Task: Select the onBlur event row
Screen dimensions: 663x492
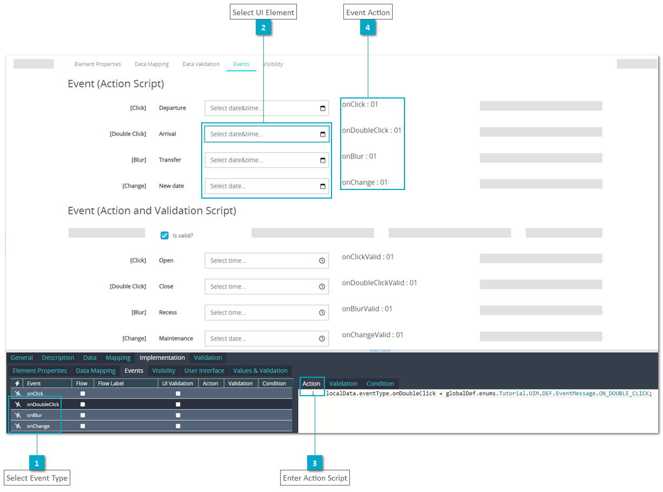Action: [x=151, y=415]
